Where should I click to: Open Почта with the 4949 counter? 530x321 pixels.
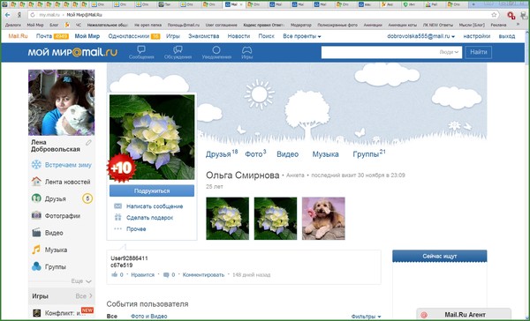coord(52,36)
